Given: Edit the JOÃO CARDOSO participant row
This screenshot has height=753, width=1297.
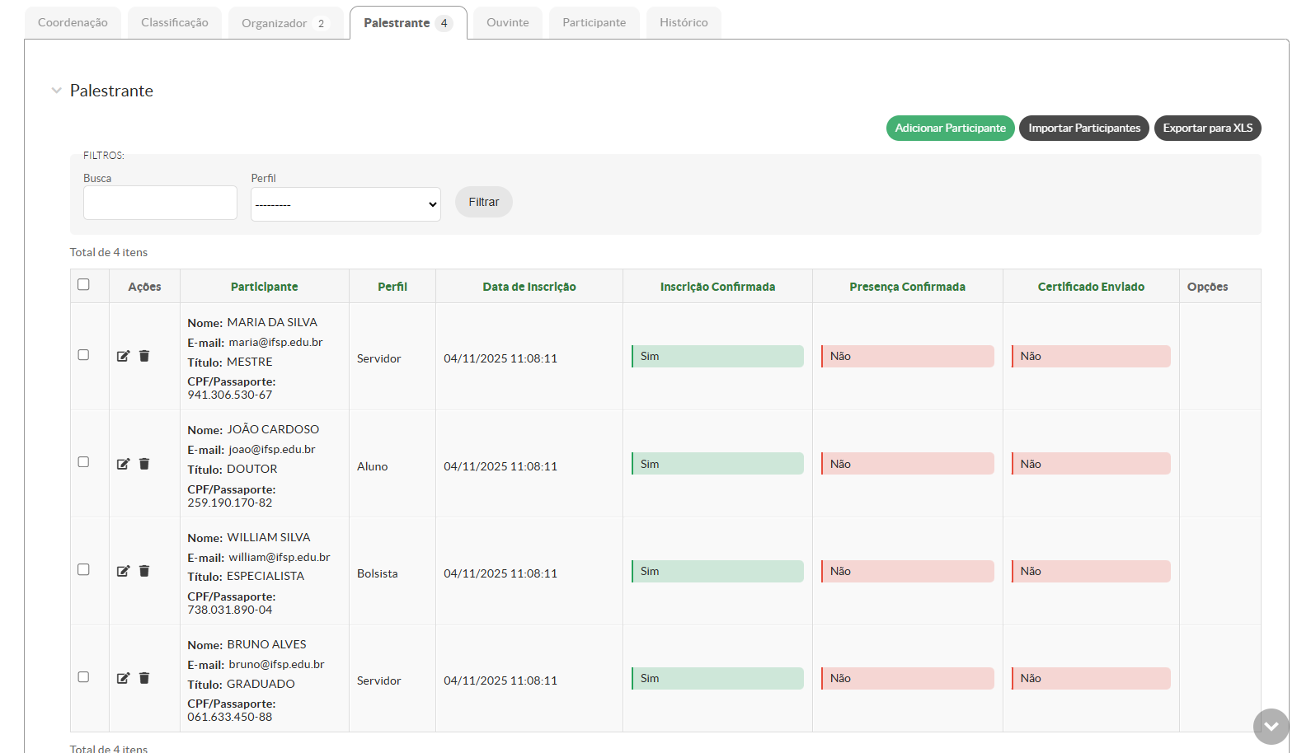Looking at the screenshot, I should coord(123,464).
